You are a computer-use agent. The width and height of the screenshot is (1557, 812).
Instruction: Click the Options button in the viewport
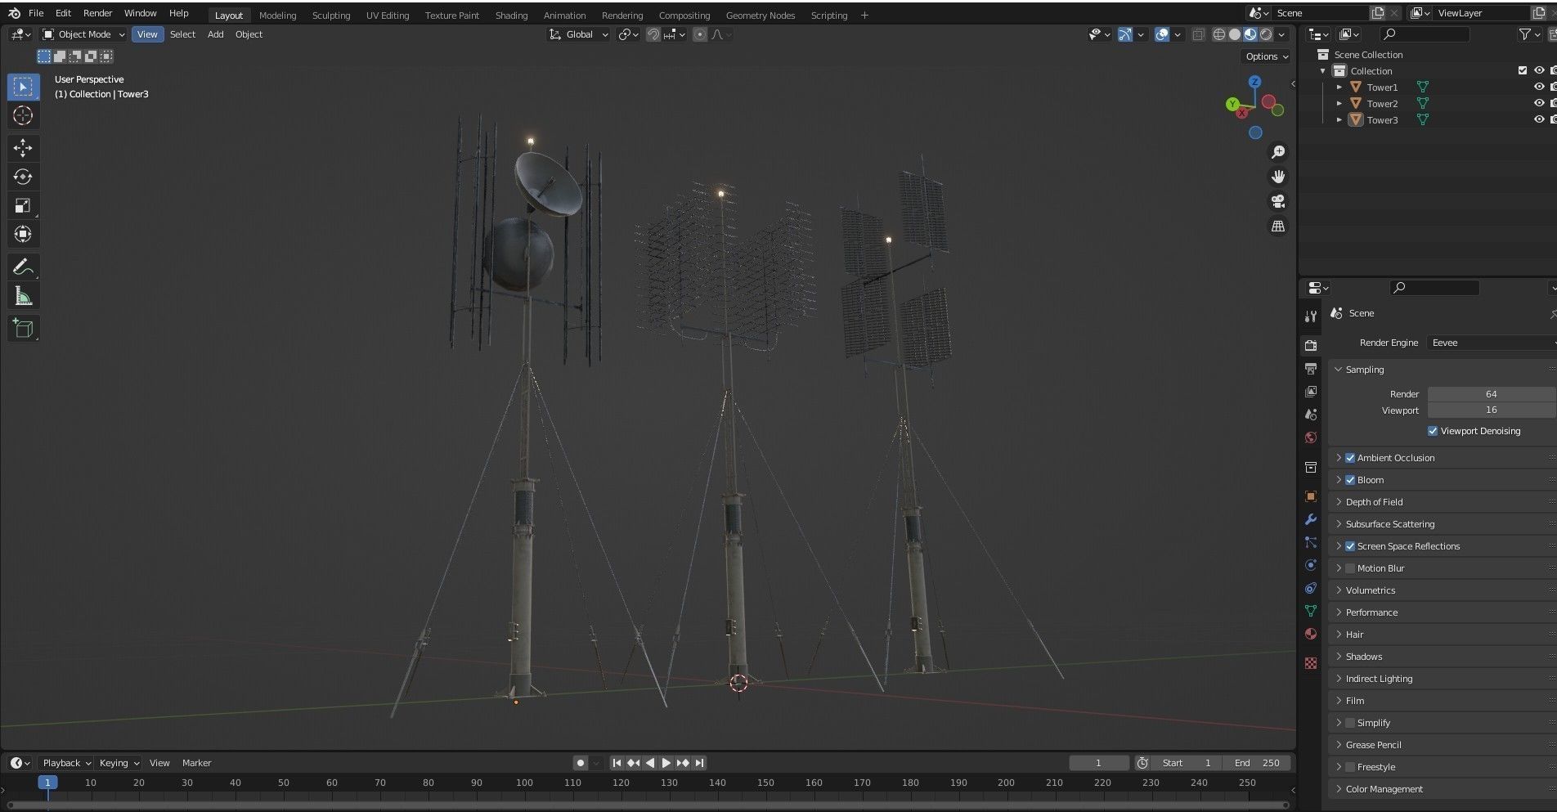pos(1265,56)
